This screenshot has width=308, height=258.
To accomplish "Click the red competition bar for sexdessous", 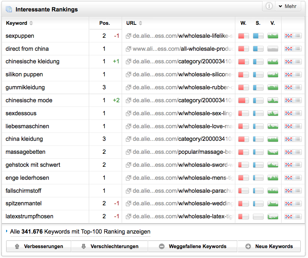I will click(x=243, y=113).
